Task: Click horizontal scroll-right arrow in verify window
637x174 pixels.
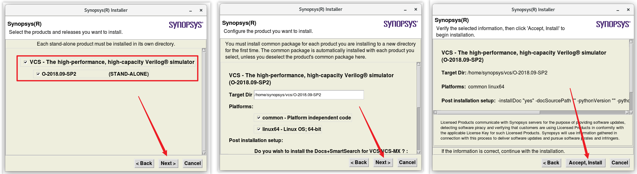Action: click(627, 112)
